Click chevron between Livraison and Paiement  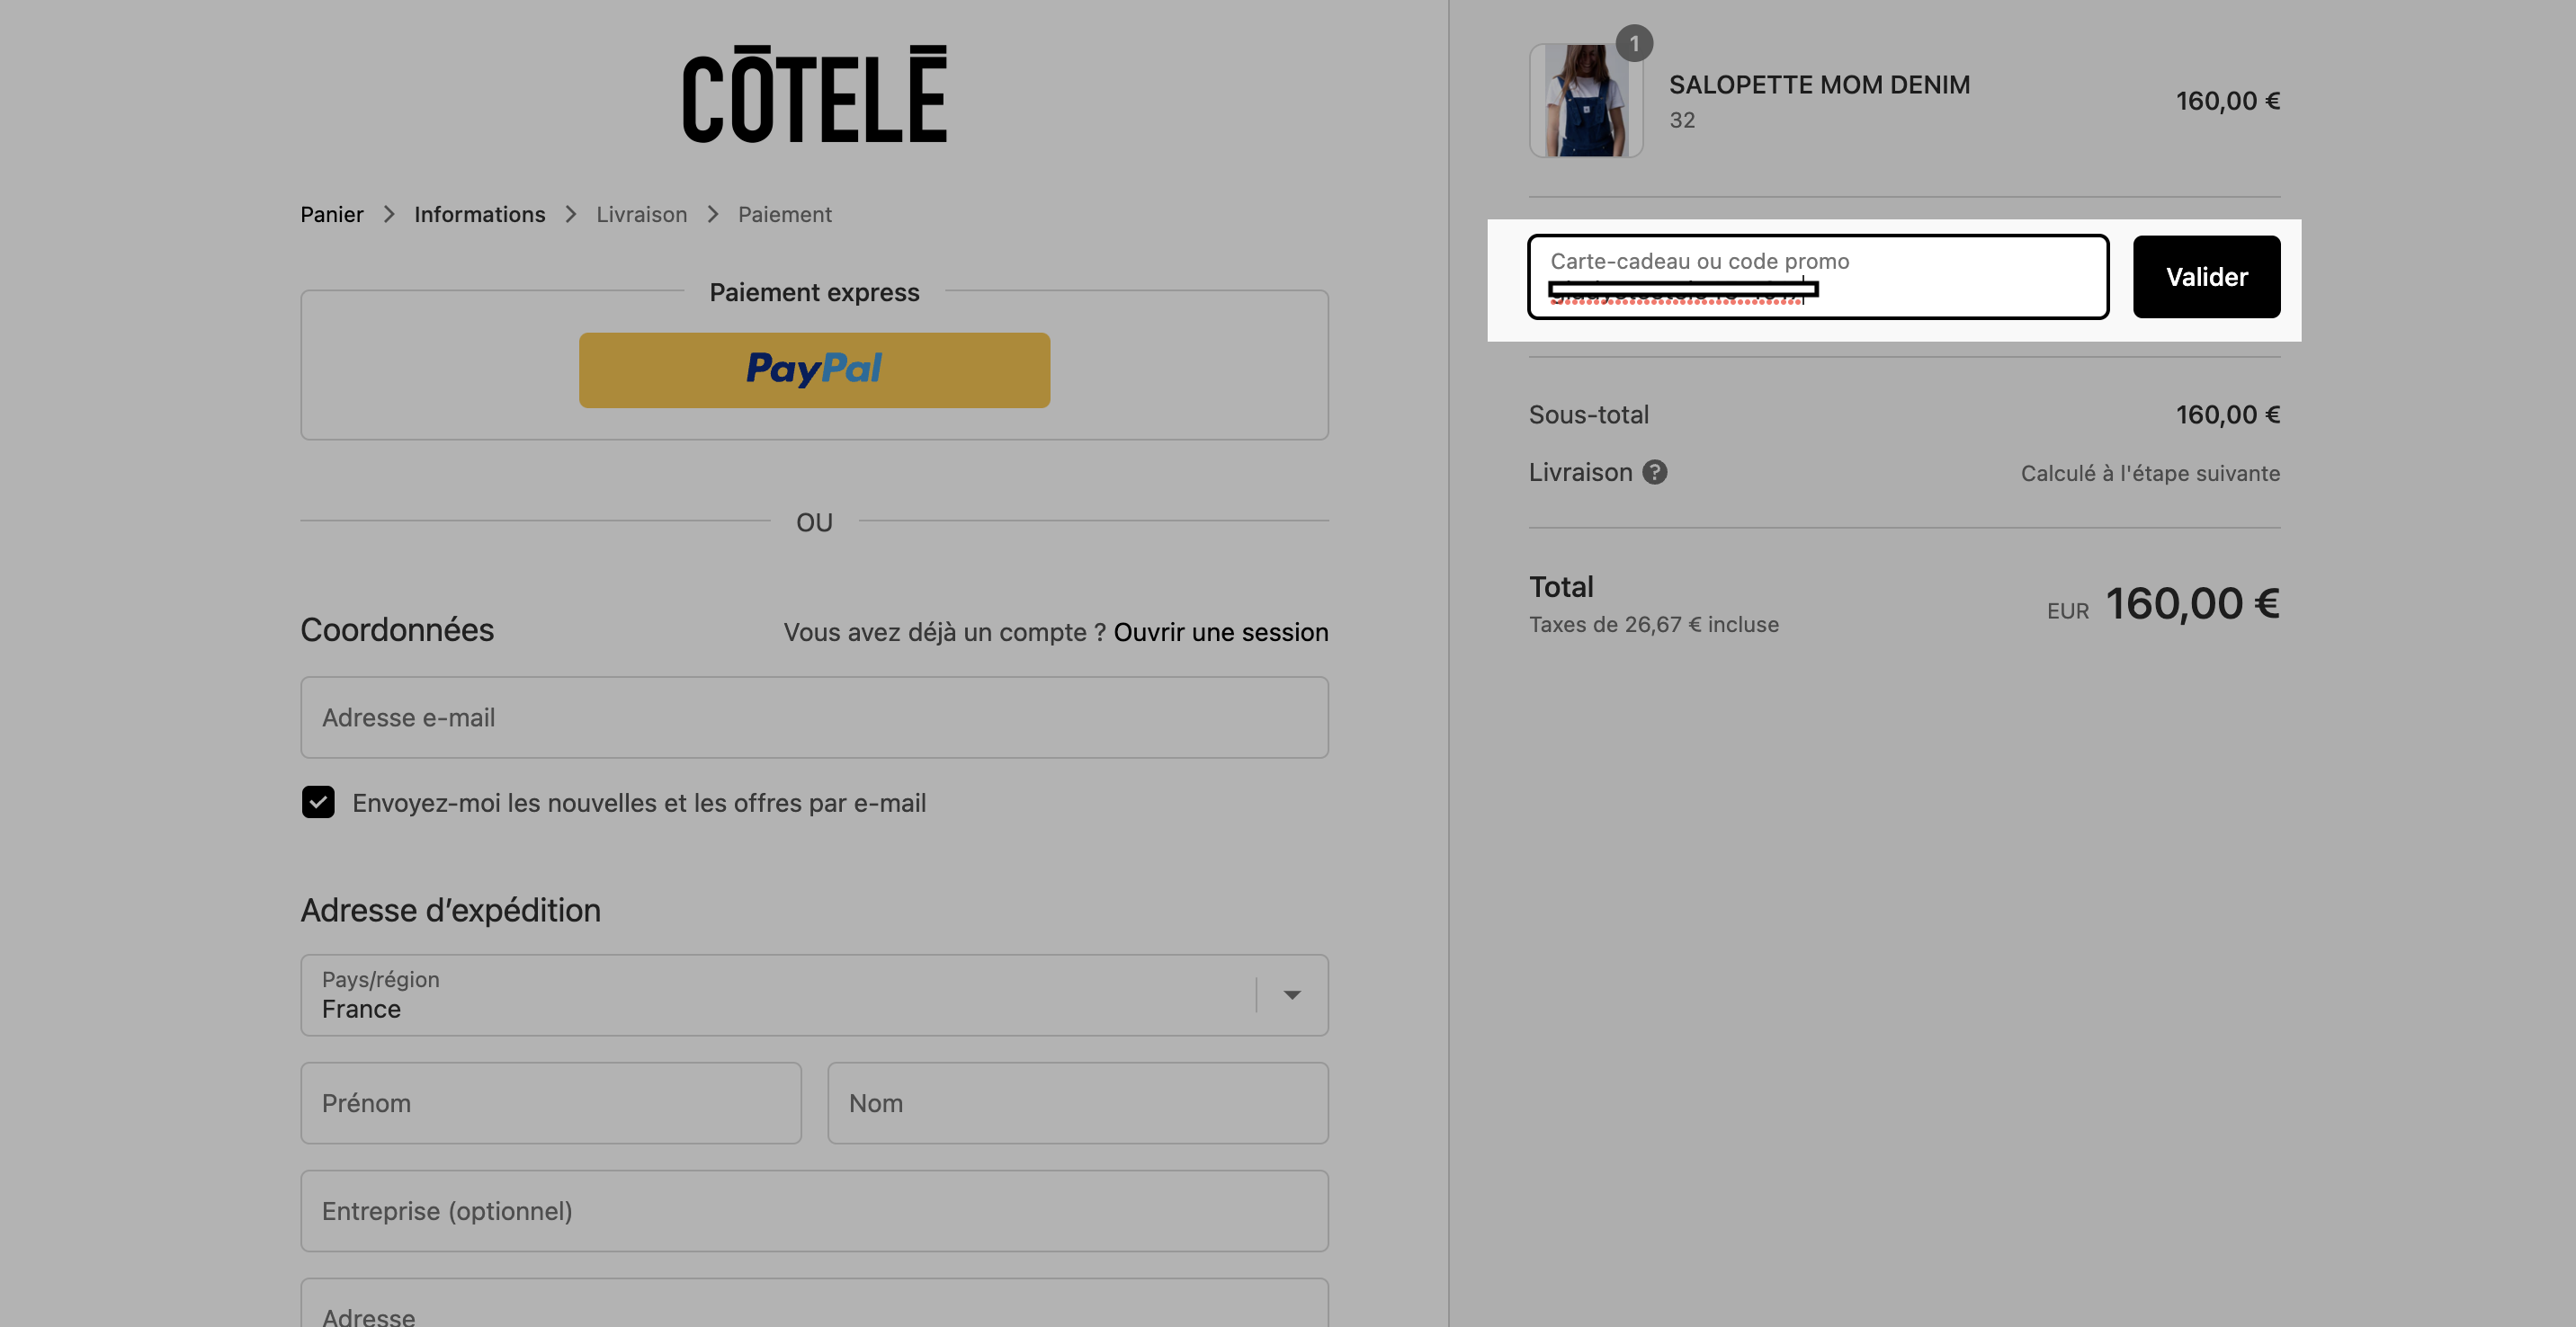(713, 215)
